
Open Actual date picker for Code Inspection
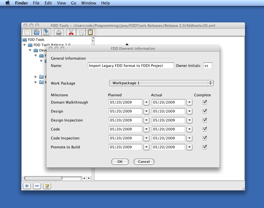click(x=189, y=138)
